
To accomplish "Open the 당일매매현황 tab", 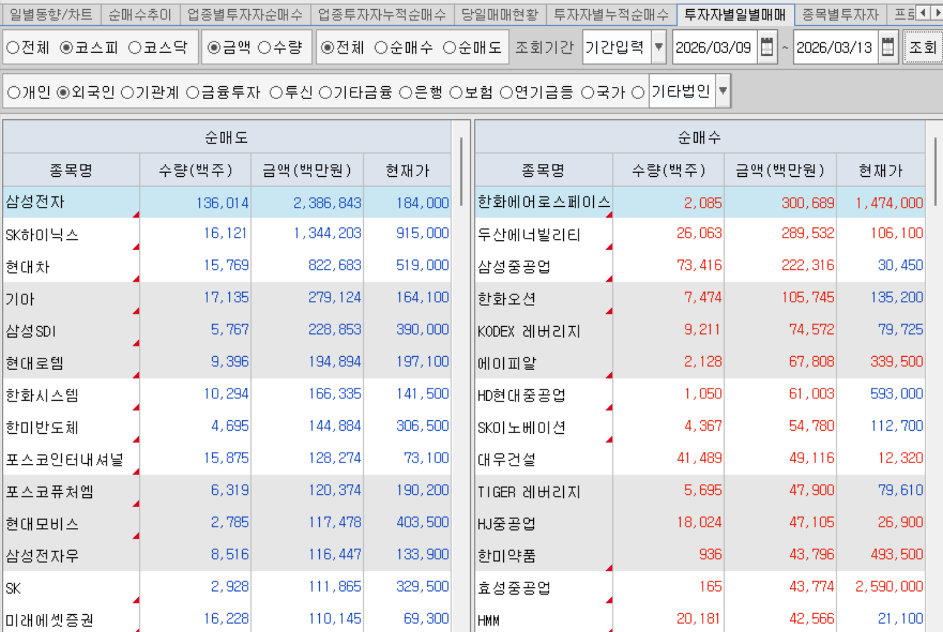I will (500, 14).
